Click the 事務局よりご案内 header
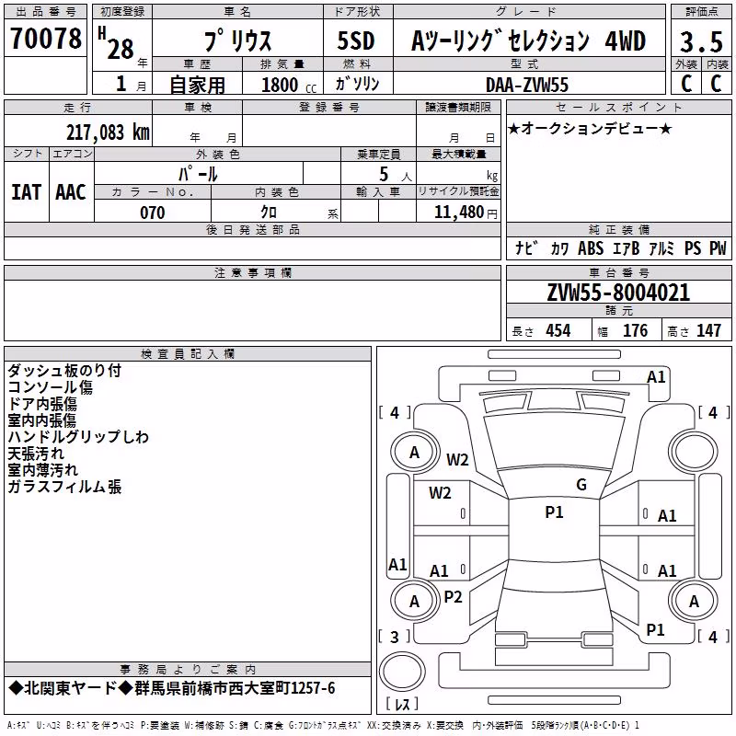 pyautogui.click(x=188, y=670)
